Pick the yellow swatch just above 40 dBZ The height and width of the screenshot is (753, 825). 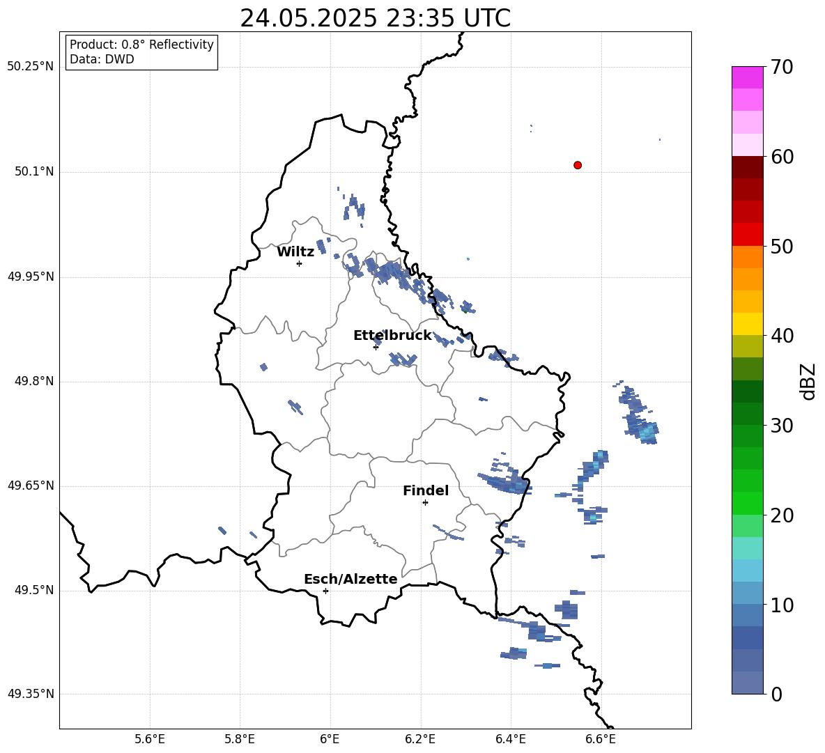point(747,324)
